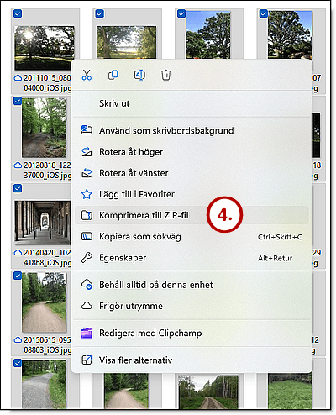Image resolution: width=336 pixels, height=415 pixels.
Task: Click the Favorites star icon
Action: [87, 194]
